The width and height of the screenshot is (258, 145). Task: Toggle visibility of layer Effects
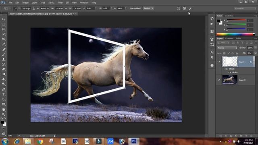click(227, 69)
